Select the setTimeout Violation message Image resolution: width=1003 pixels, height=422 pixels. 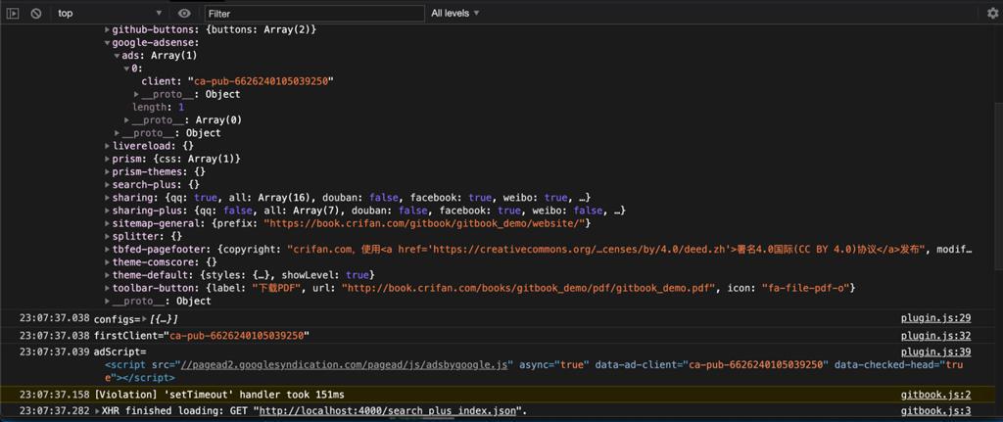pyautogui.click(x=218, y=395)
